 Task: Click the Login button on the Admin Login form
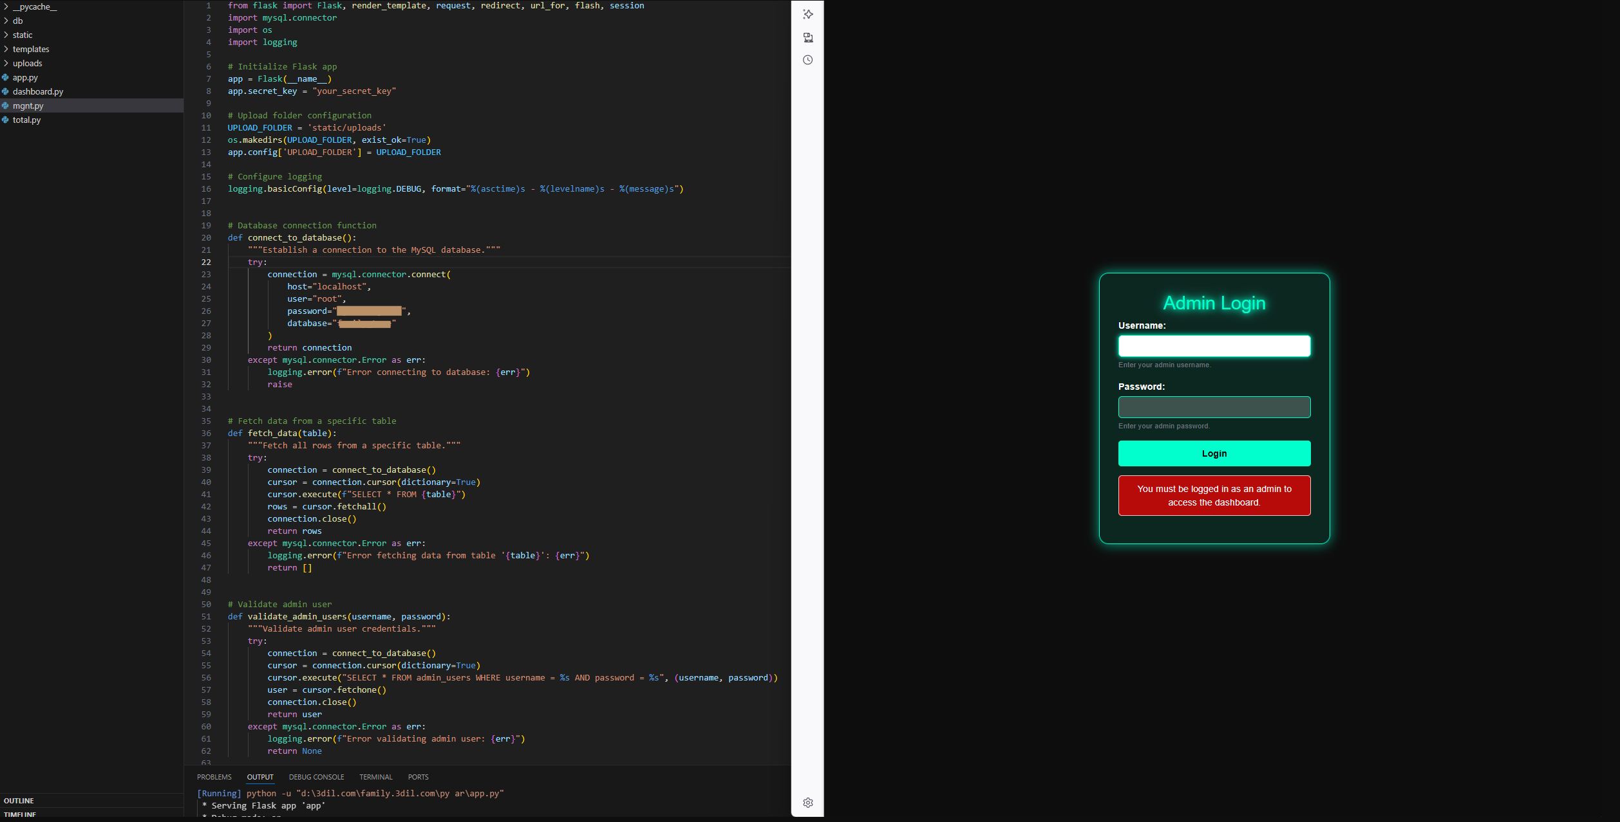click(x=1214, y=453)
